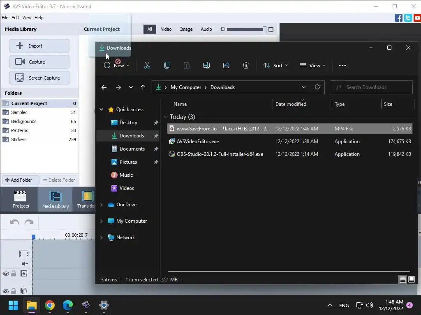
Task: Click the thumbnail size slider handle
Action: coord(264,30)
